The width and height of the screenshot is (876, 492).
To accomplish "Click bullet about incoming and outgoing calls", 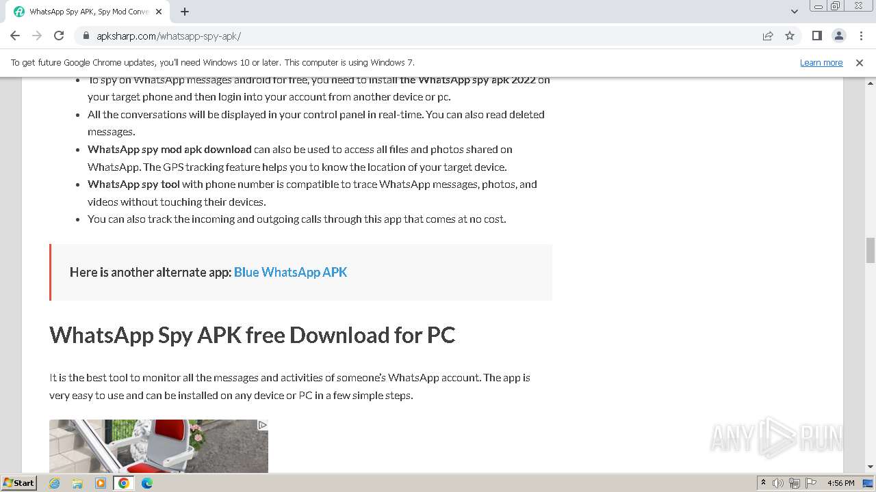I will [297, 219].
